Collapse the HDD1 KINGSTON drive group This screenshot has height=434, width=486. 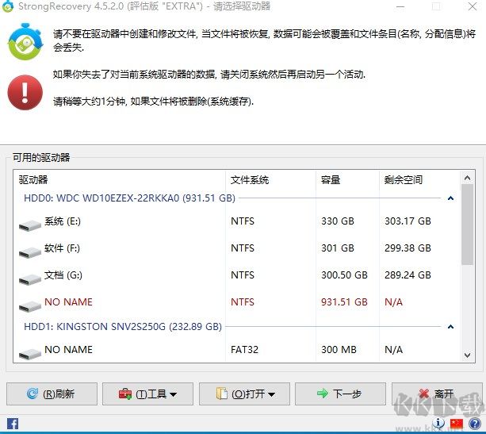pos(450,326)
